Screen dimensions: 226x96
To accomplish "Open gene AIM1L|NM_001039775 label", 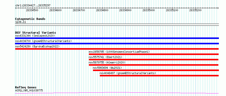I will [29, 91].
